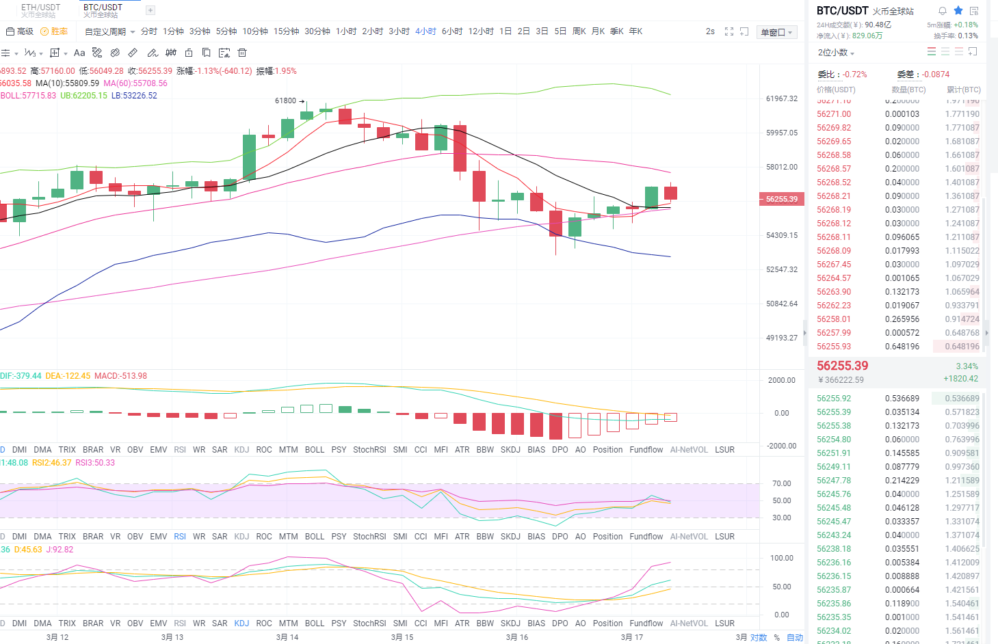Toggle the lock drawings icon

189,53
